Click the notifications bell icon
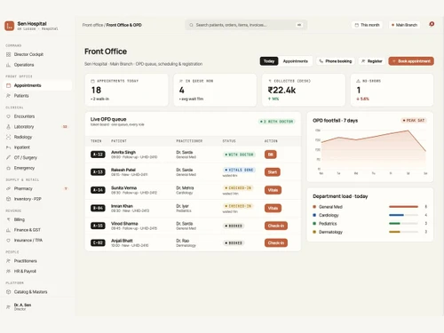The width and height of the screenshot is (444, 333). coord(432,24)
